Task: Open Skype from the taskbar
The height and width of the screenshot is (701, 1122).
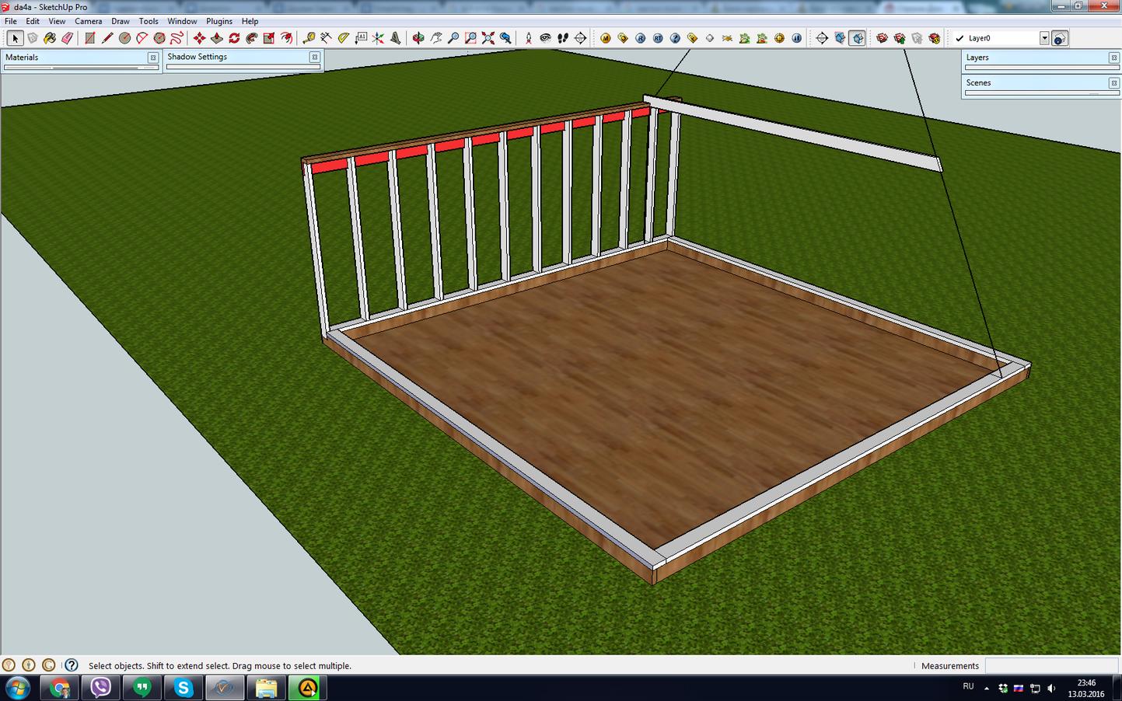Action: coord(183,688)
